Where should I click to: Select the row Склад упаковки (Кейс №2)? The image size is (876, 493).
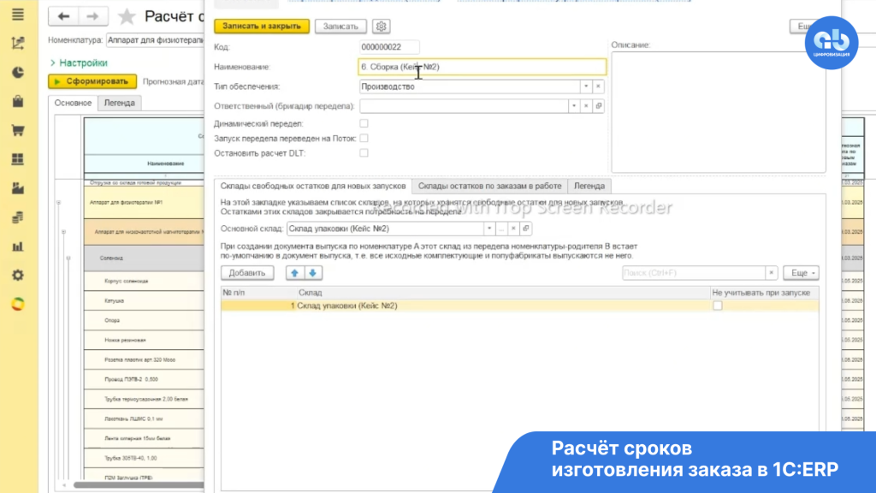point(519,306)
